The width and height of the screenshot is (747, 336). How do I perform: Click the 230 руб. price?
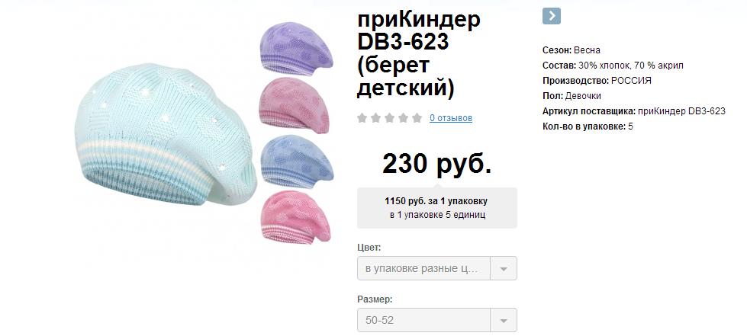[x=437, y=164]
